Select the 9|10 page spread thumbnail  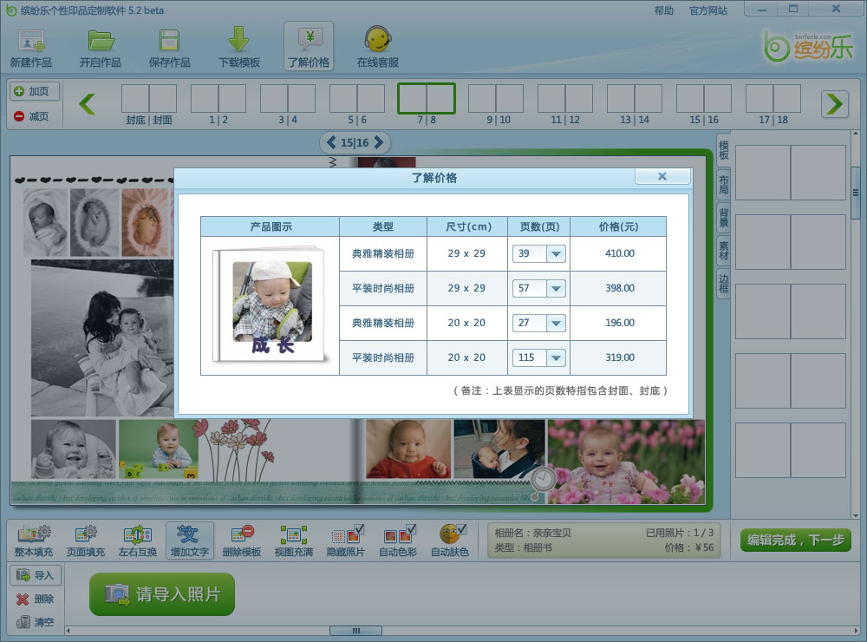tap(495, 100)
